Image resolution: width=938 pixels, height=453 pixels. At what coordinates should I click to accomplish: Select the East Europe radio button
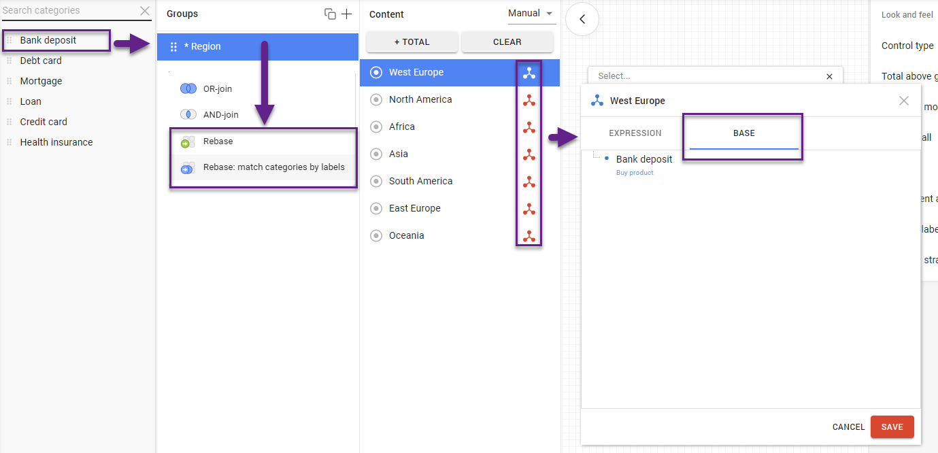(376, 209)
